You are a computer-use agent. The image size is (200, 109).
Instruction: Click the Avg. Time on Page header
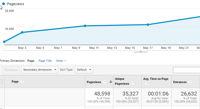click(156, 79)
